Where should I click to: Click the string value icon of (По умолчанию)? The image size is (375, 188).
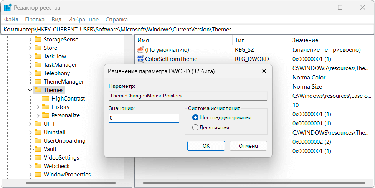click(140, 50)
